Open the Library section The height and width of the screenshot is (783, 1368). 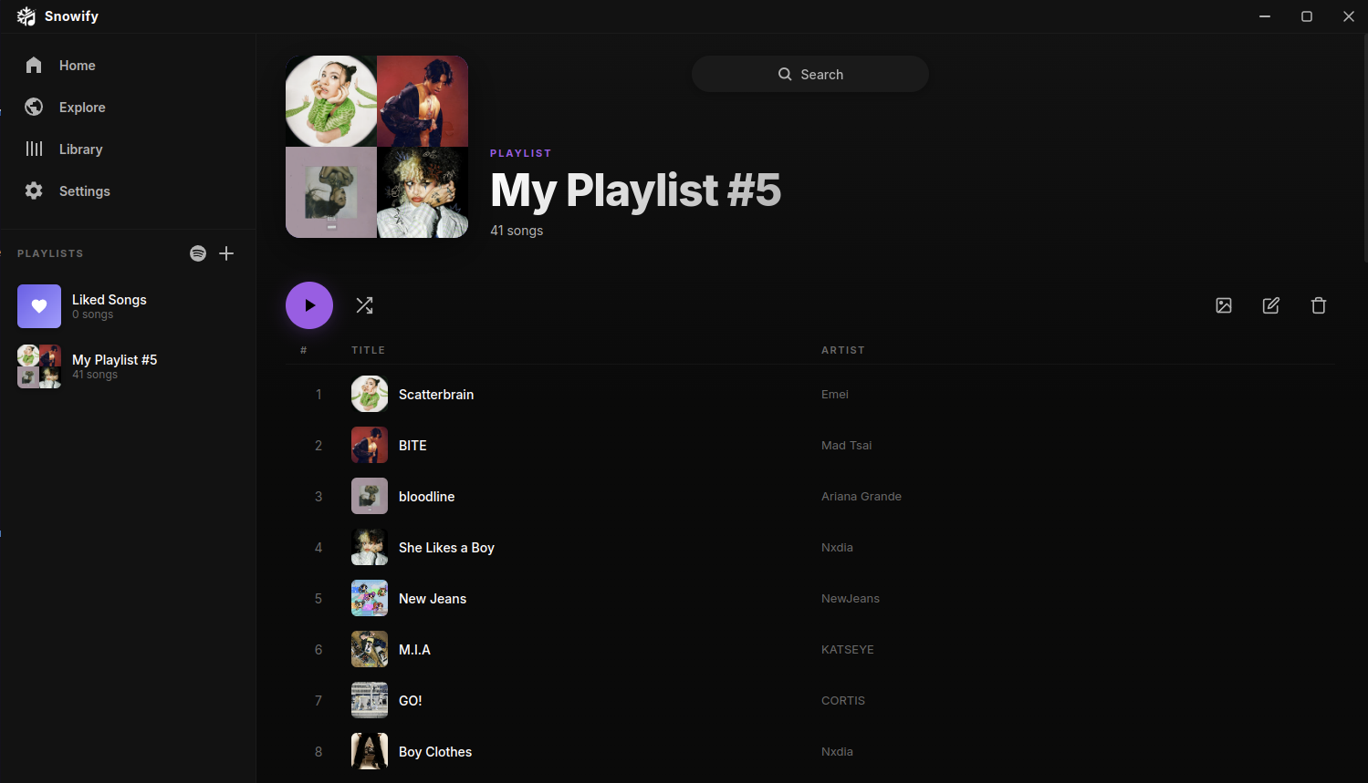coord(34,149)
